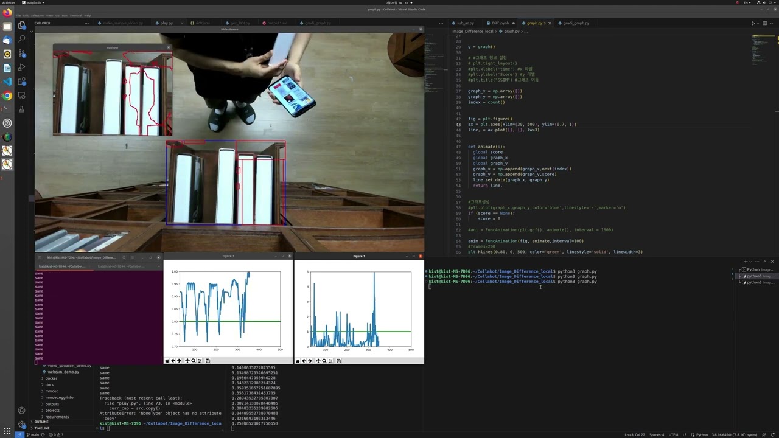Open errors and warnings in status bar
The image size is (779, 438).
pos(56,435)
